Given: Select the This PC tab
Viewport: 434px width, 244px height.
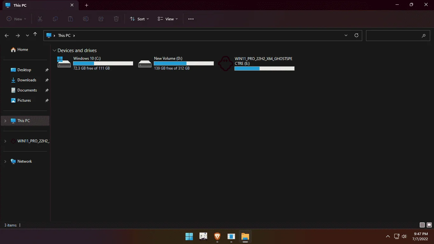Looking at the screenshot, I should tap(40, 5).
